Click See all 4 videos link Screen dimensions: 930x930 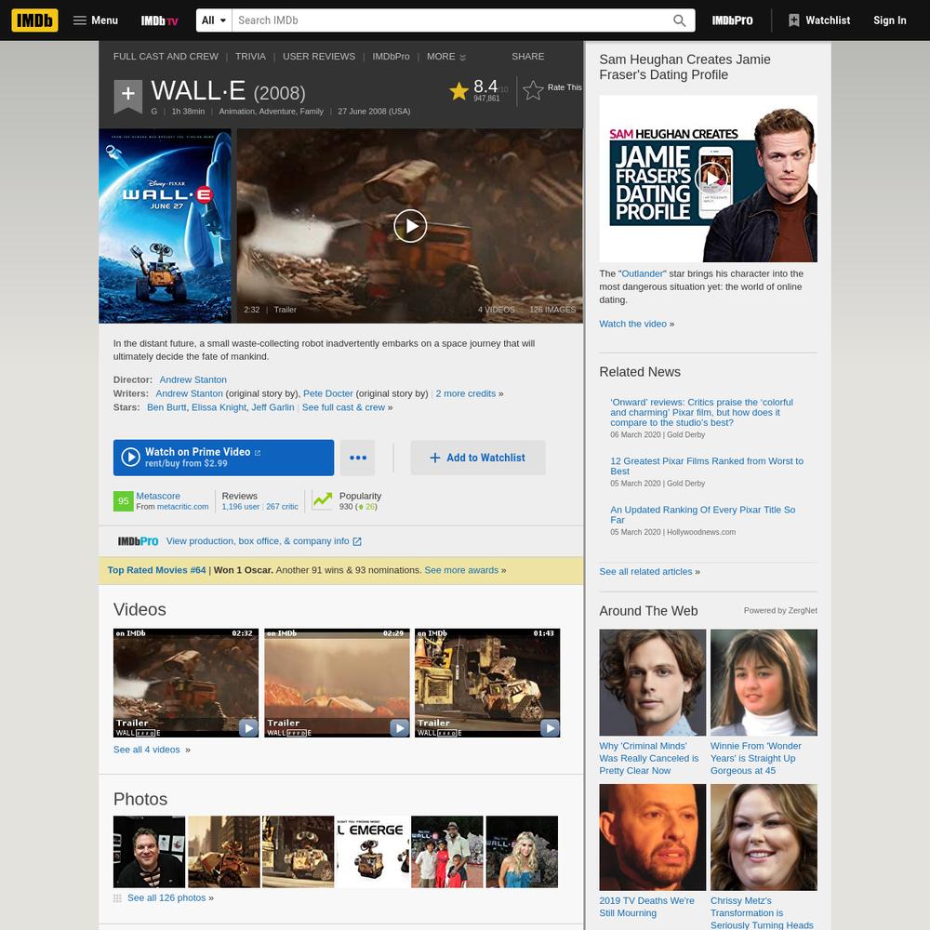click(x=147, y=750)
